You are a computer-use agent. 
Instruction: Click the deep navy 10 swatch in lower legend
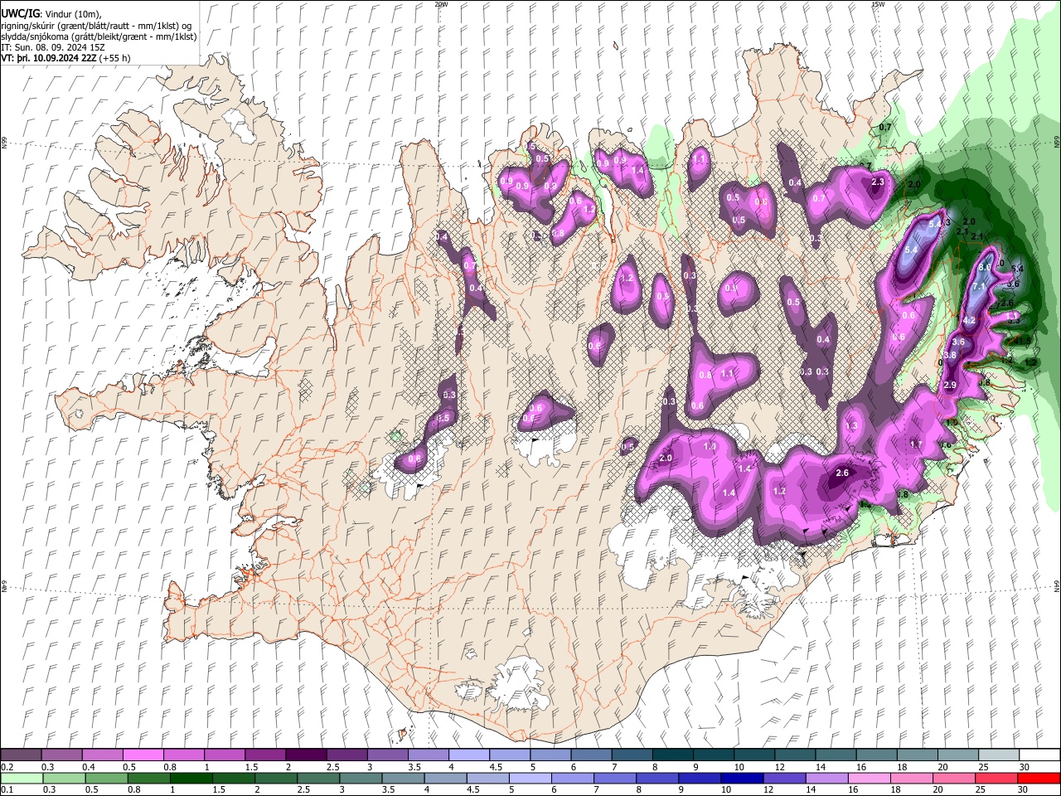pyautogui.click(x=742, y=778)
